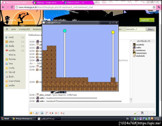Click the chat log scrollbar down arrow
Screen dimensions: 162x126
click(x=131, y=102)
